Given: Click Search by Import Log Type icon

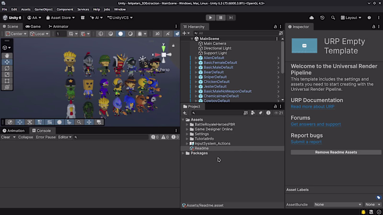Looking at the screenshot, I should click(268, 113).
